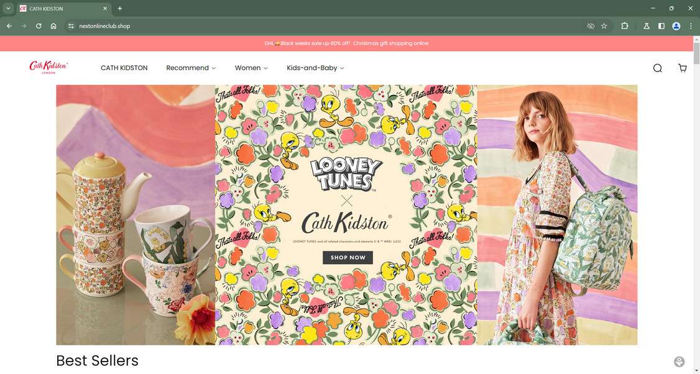Toggle the browser side panel icon
Viewport: 700px width, 374px height.
click(661, 26)
